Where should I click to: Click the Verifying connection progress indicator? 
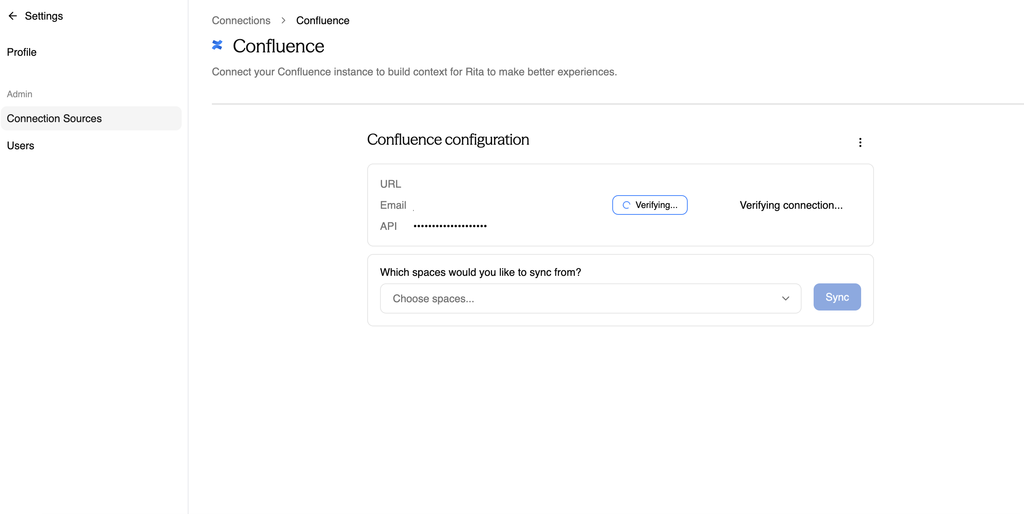(791, 205)
